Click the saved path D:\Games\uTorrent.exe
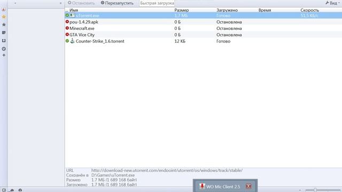This screenshot has width=342, height=192. [x=113, y=175]
